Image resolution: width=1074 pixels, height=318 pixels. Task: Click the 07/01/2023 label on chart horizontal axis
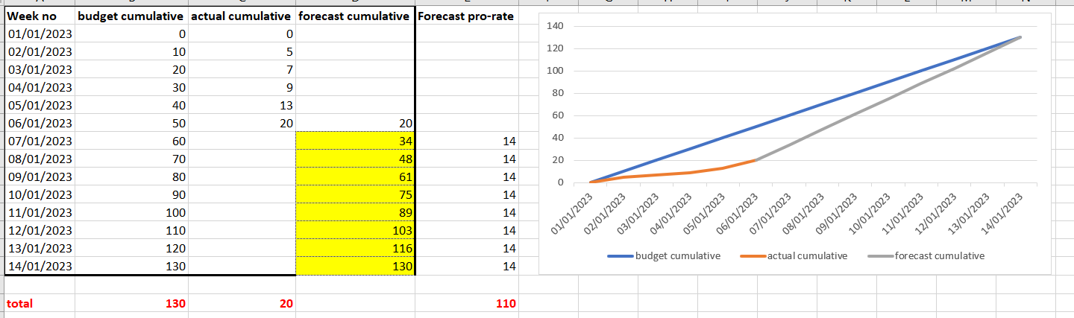point(770,214)
